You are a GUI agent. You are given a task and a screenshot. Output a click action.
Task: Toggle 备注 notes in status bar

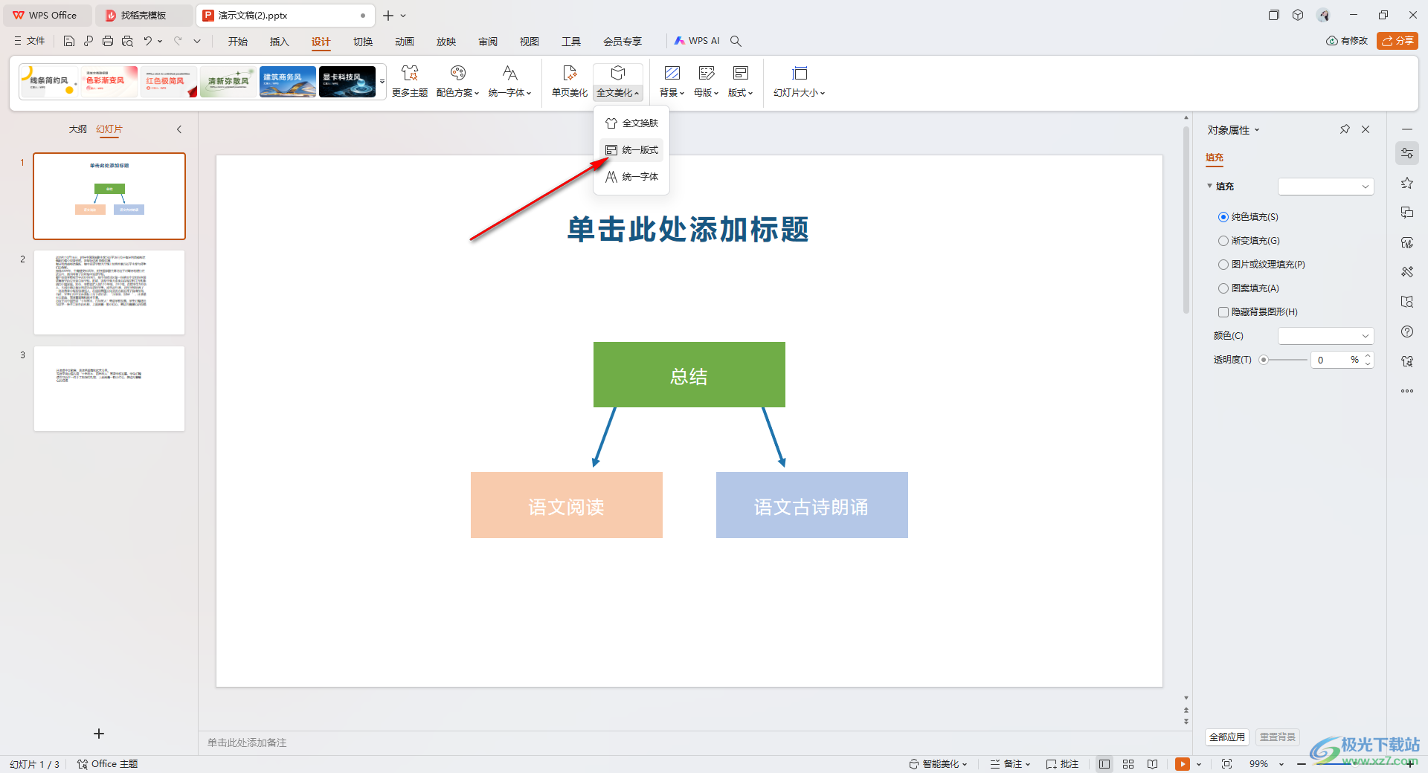[1011, 764]
